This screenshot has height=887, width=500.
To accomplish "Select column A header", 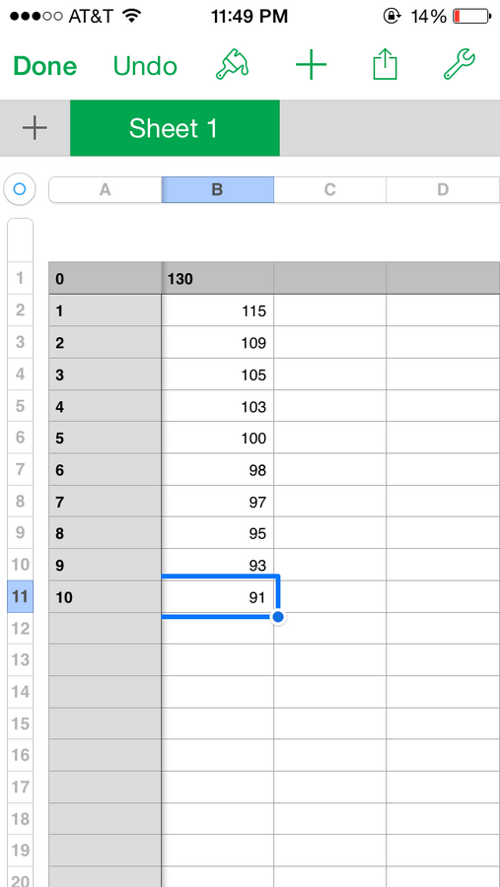I will pos(105,189).
